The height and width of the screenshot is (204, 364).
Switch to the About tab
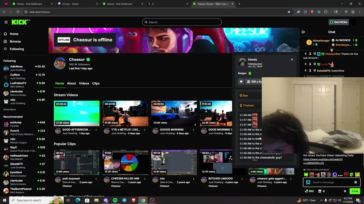coord(71,83)
